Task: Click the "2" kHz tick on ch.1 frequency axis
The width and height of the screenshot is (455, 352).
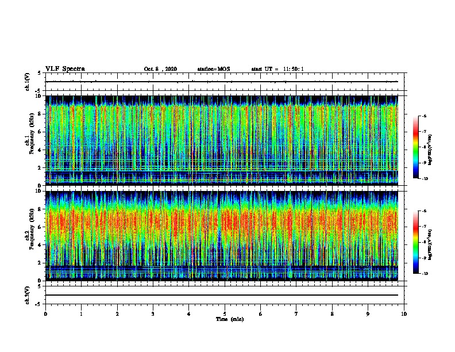Action: [x=40, y=168]
